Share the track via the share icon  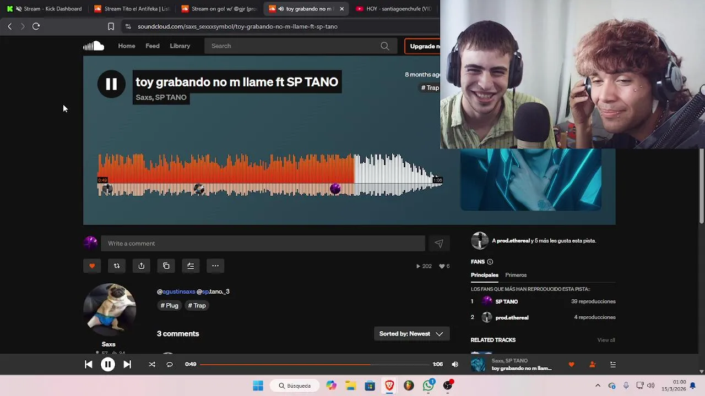(x=142, y=266)
